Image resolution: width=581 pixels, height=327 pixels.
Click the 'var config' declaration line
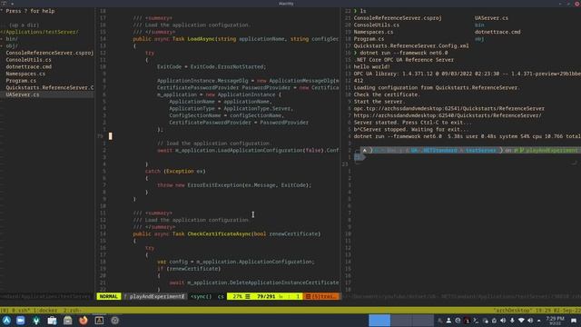236,262
